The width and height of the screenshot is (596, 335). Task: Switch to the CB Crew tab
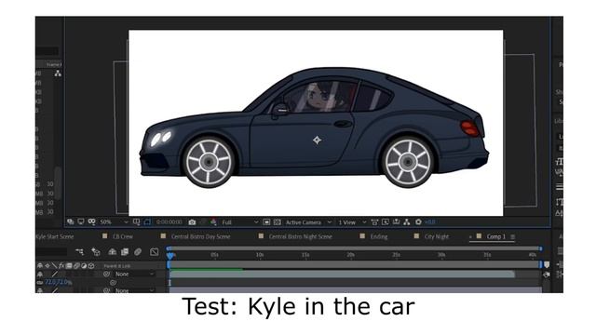pos(123,236)
